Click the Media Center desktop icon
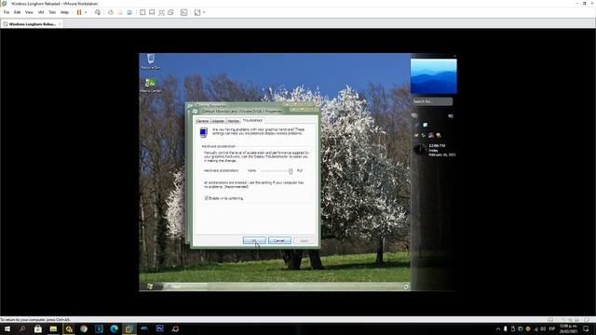This screenshot has height=335, width=596. [x=151, y=86]
